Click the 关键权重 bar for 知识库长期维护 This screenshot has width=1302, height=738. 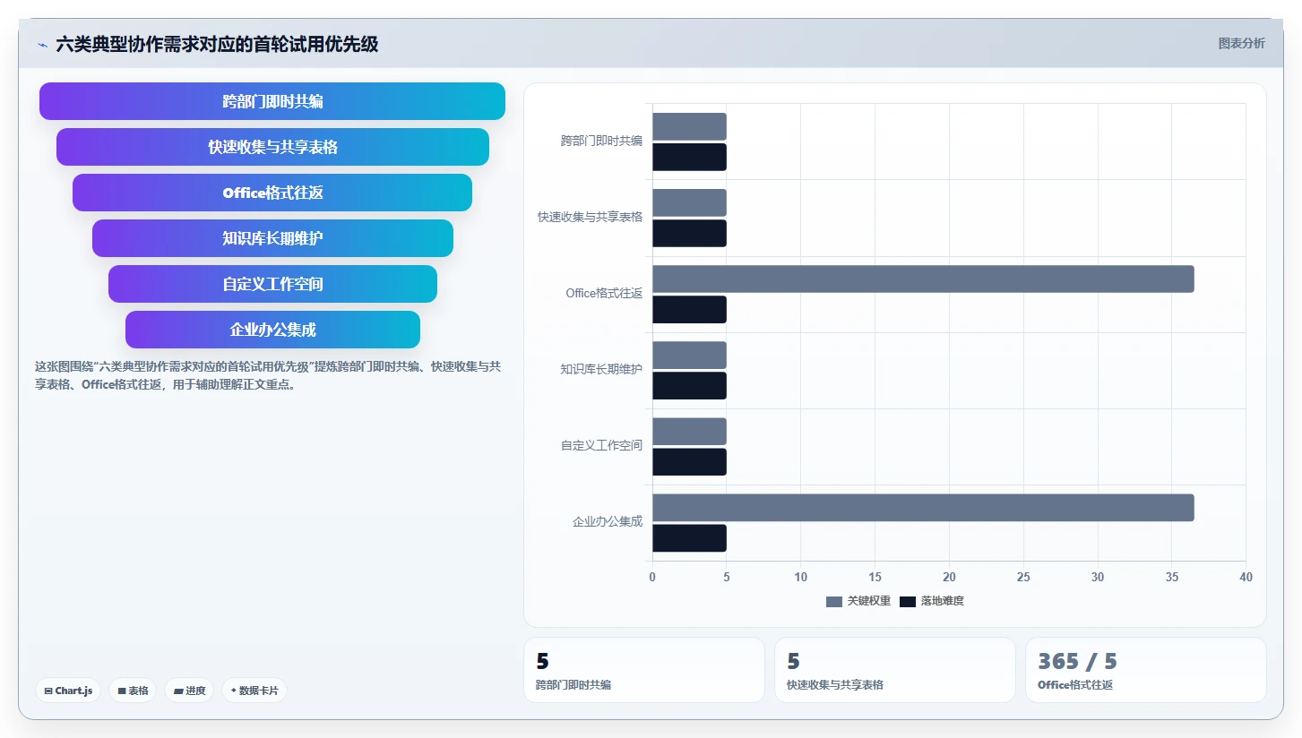(x=689, y=355)
